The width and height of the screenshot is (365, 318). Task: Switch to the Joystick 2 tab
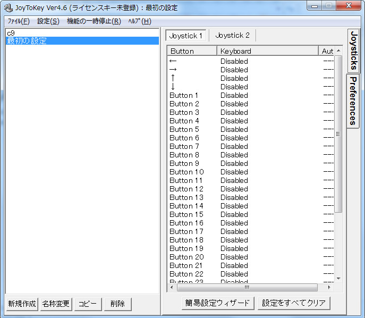[232, 36]
